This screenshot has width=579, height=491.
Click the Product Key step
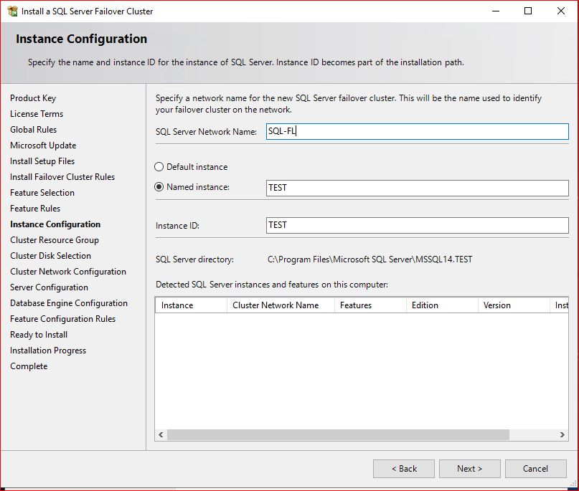[33, 98]
